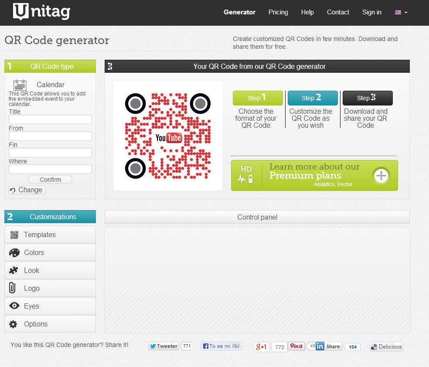The image size is (429, 367).
Task: Open Learn more about Premium plans banner
Action: (314, 175)
